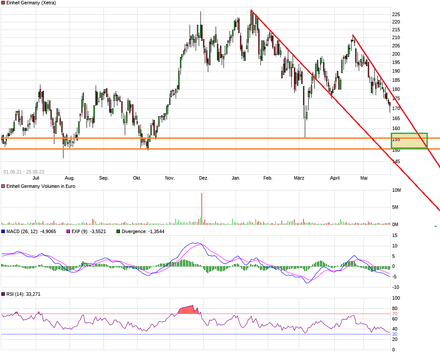Click the tall December volume spike bar
The image size is (440, 354).
coord(202,209)
